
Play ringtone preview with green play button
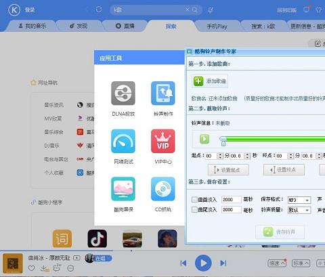204,139
